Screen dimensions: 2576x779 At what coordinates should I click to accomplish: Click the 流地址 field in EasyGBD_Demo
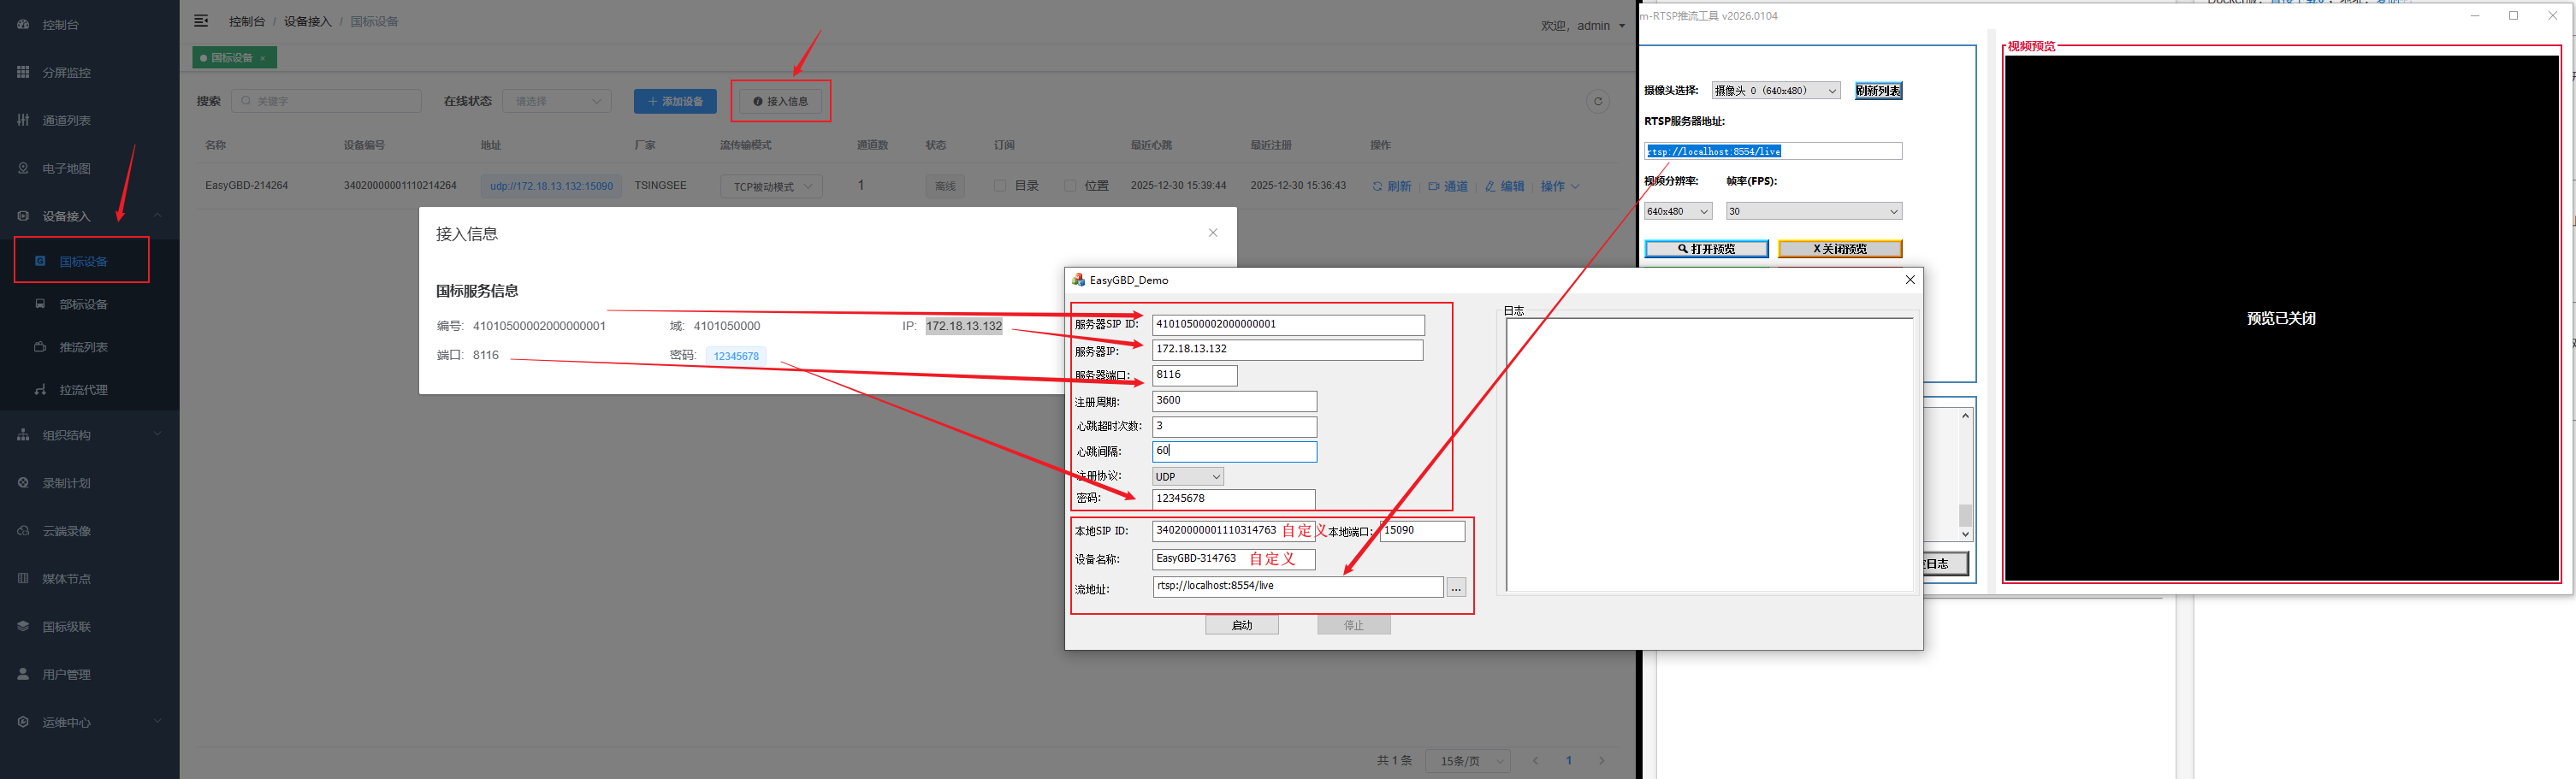point(1298,587)
